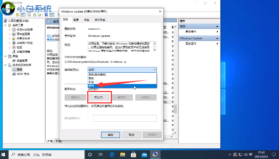The image size is (279, 159).
Task: Collapse the 存储 tree node
Action: (x=5, y=56)
